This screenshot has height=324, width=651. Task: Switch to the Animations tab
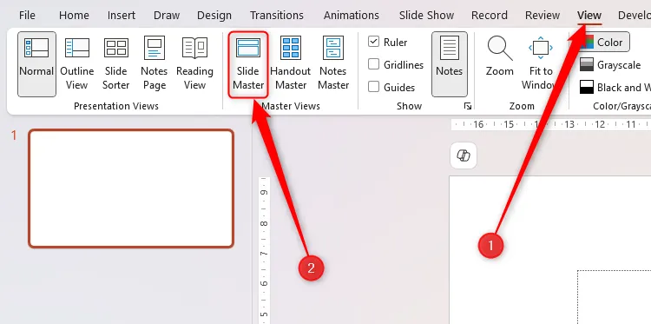[x=352, y=16]
